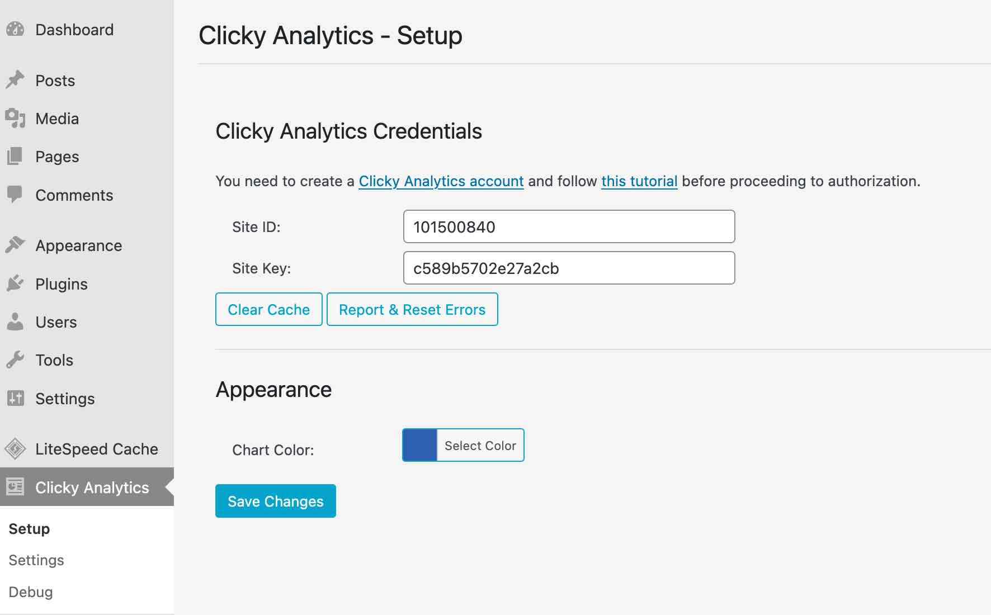
Task: Click the Posts pushpin icon
Action: tap(15, 80)
